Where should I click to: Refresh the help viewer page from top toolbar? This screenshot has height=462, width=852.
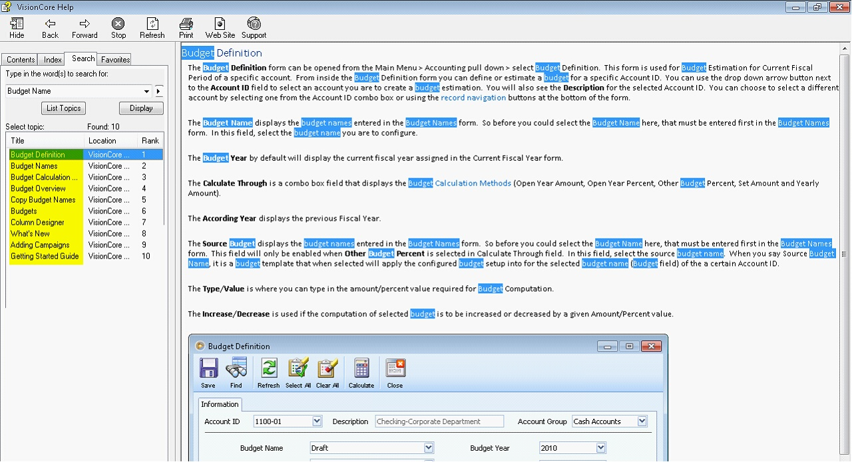(x=152, y=28)
